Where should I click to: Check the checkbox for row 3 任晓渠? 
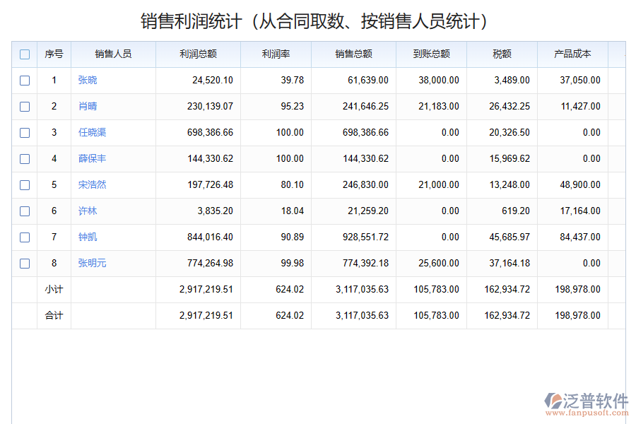coord(25,132)
